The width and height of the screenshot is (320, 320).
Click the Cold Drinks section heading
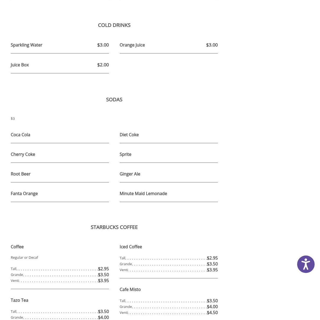tap(114, 25)
